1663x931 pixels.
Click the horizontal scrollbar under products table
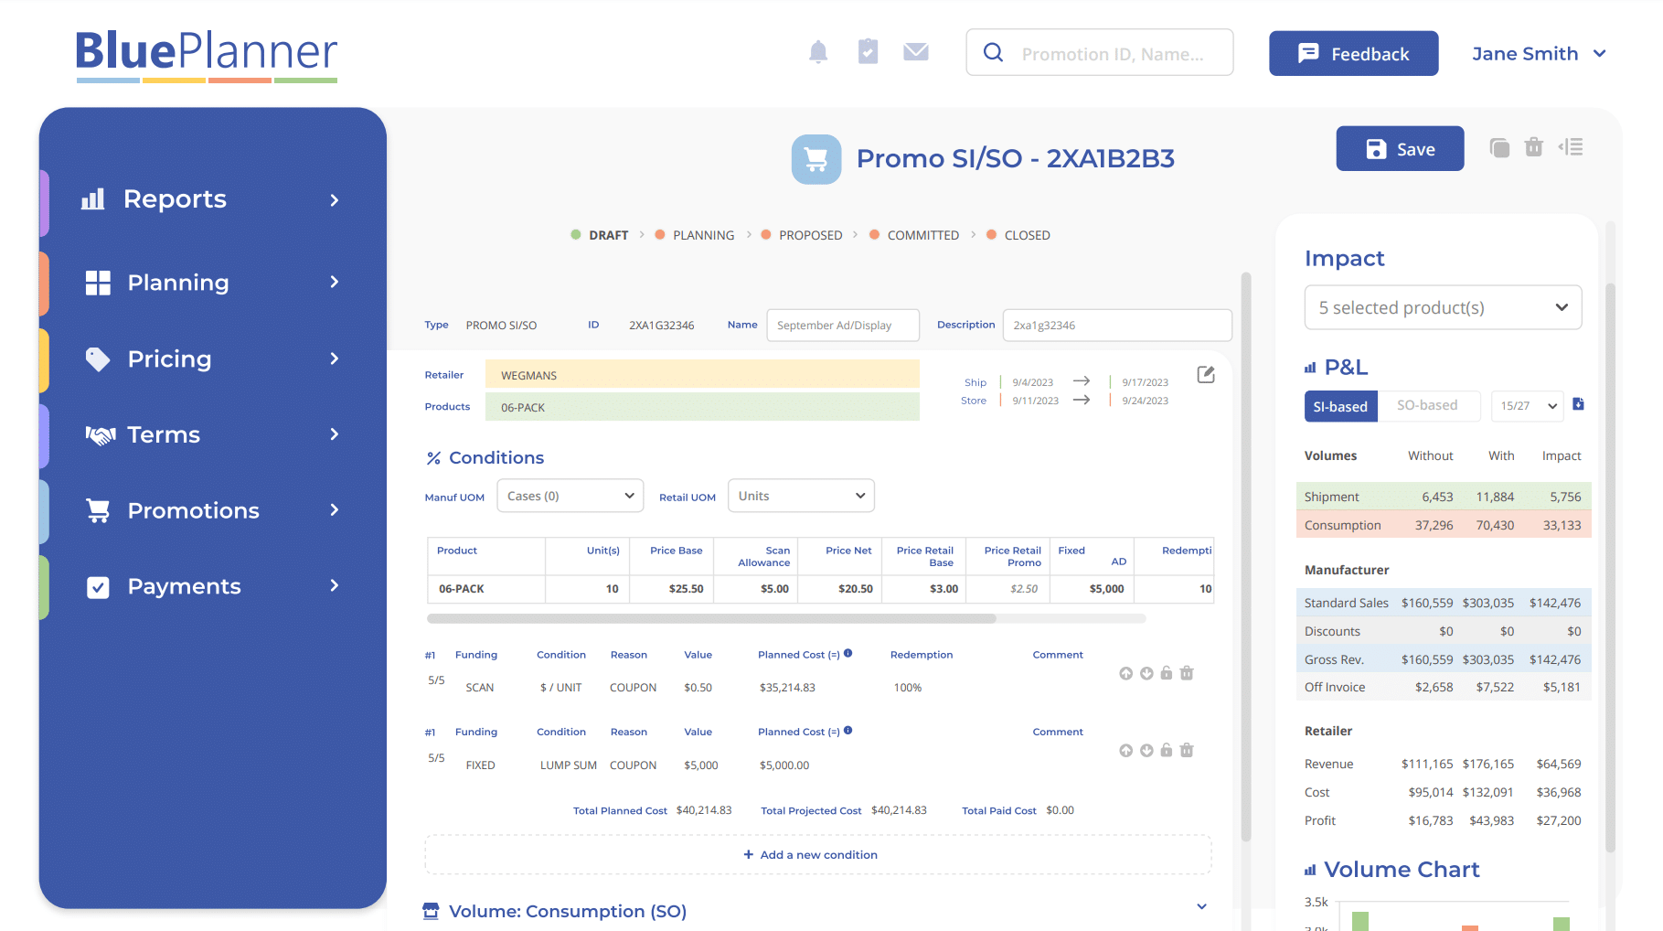coord(711,619)
